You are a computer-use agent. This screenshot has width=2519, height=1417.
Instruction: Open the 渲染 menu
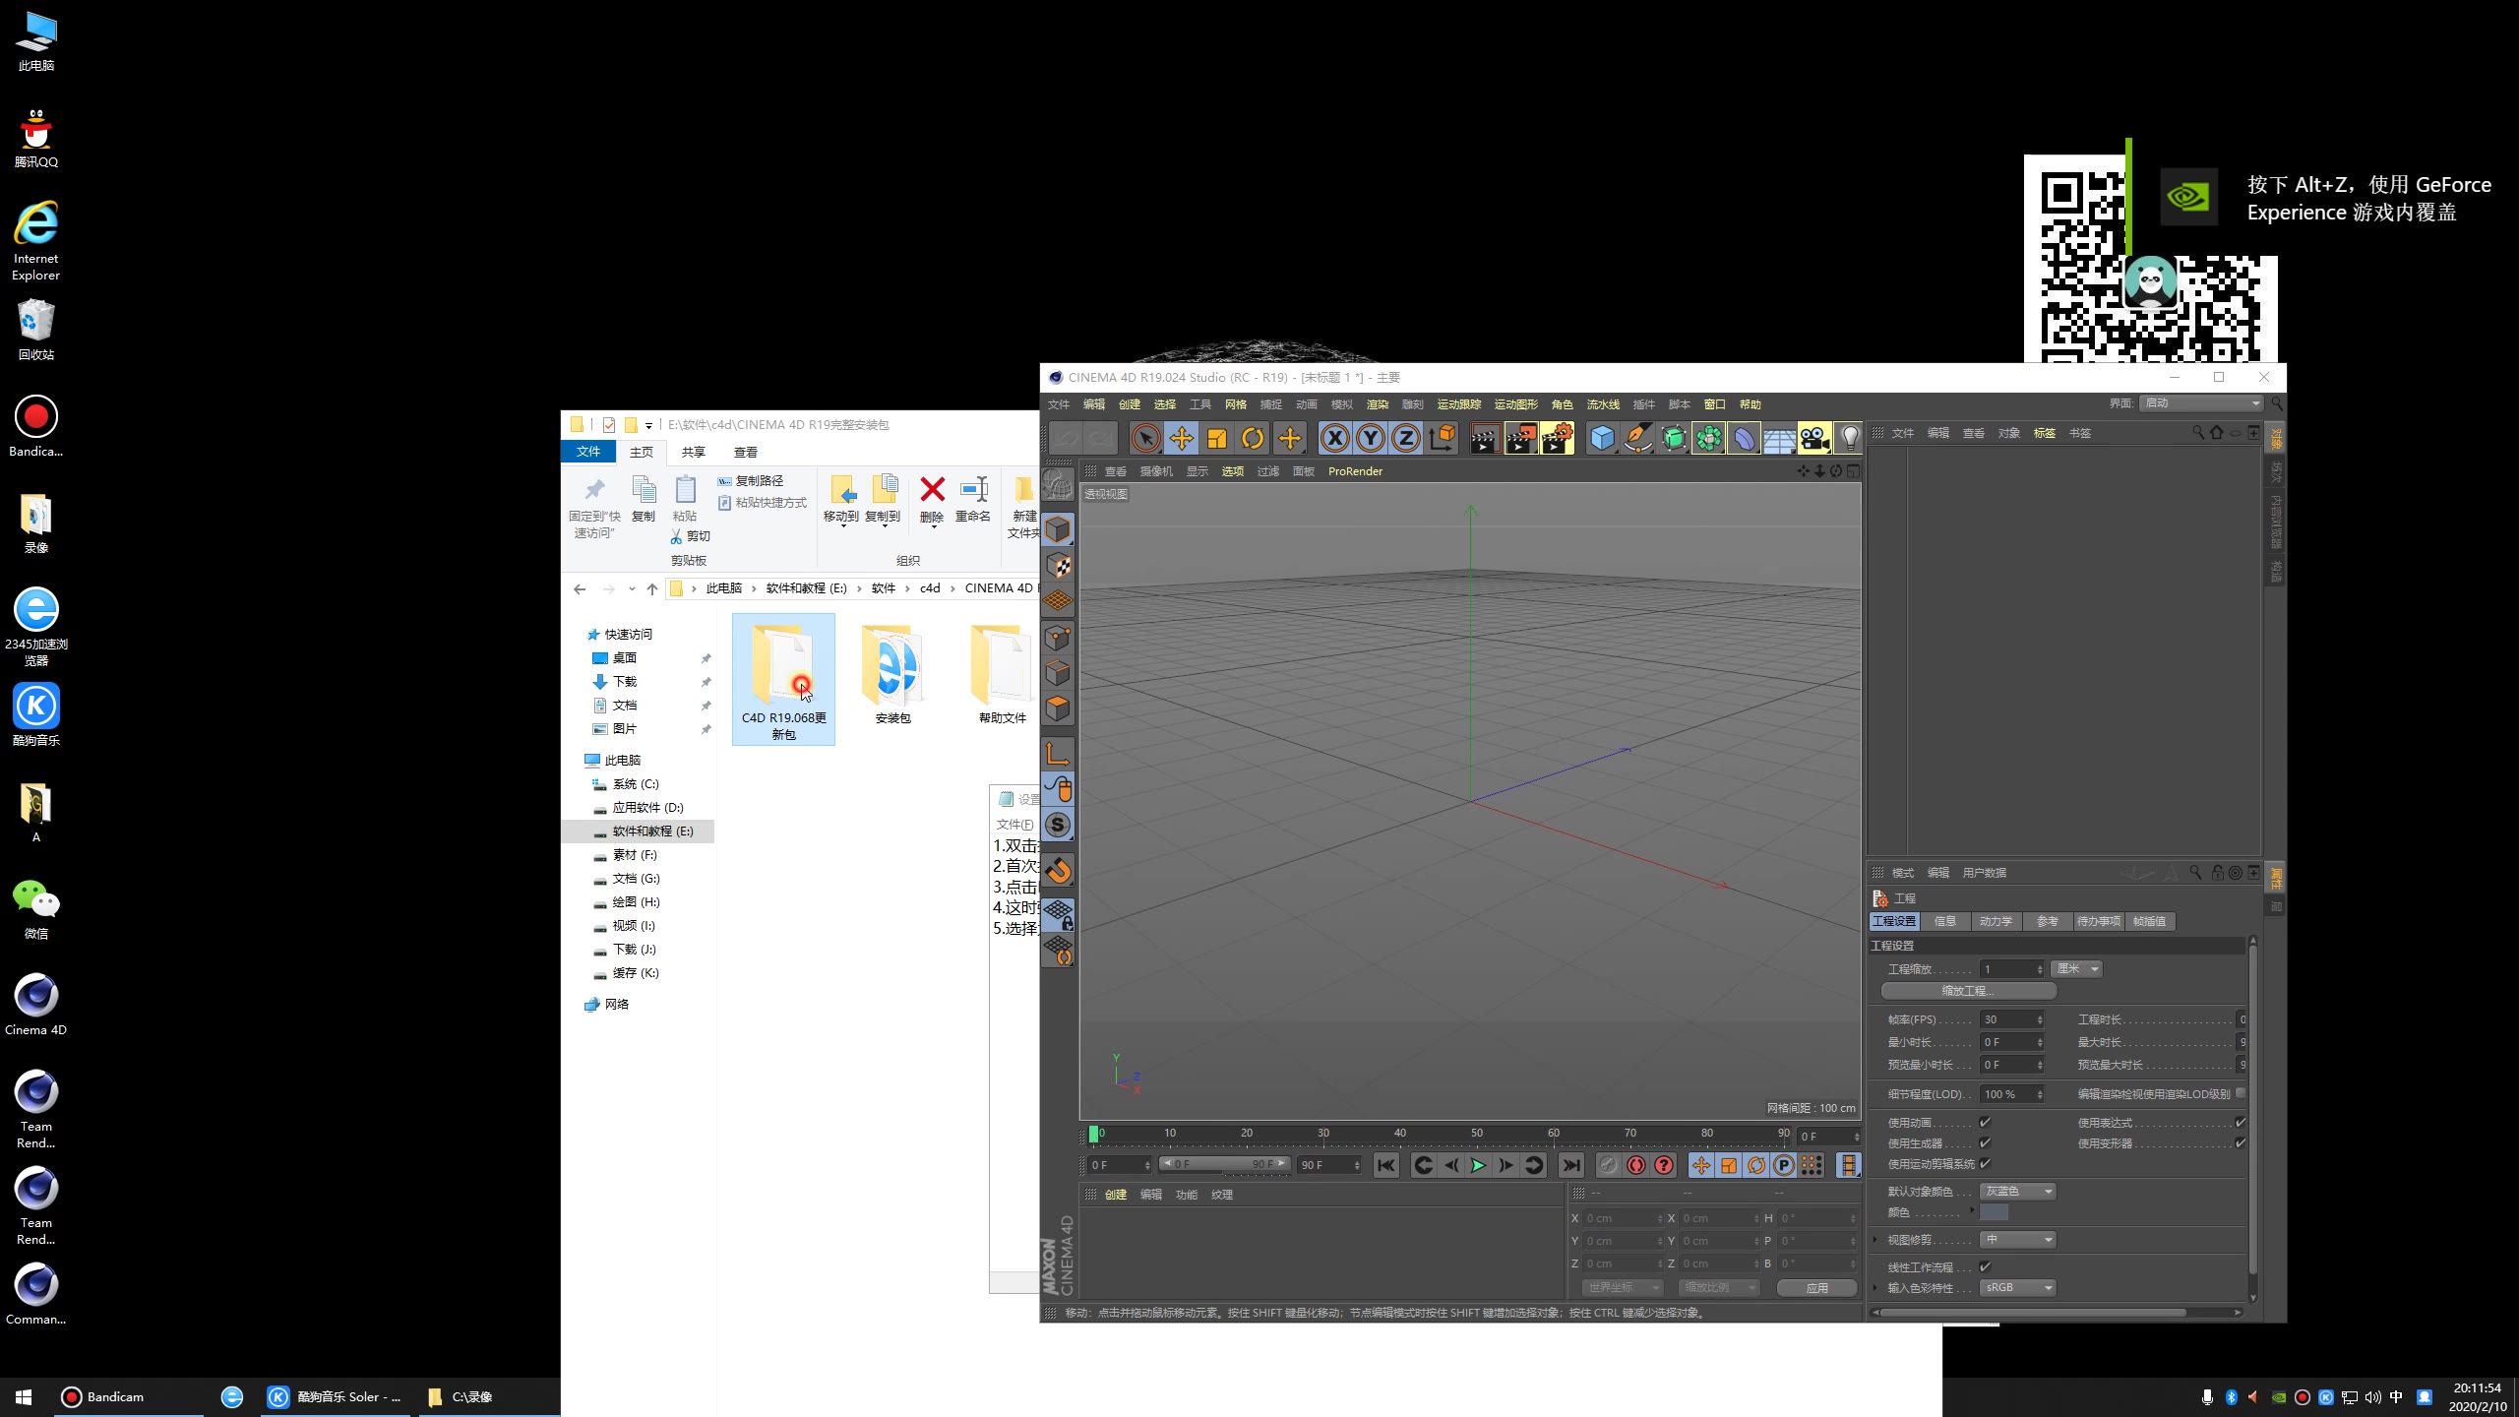coord(1377,404)
